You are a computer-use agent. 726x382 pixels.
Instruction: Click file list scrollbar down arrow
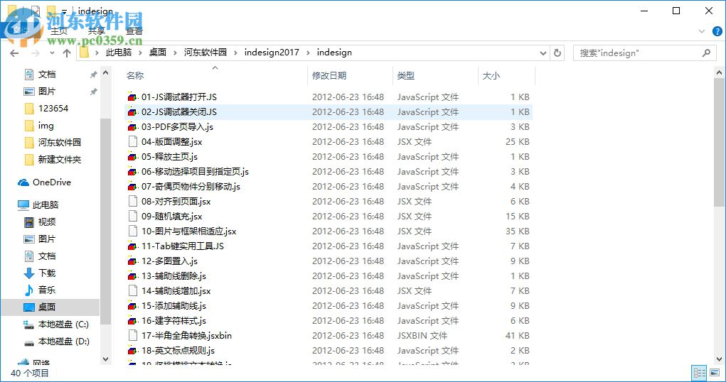(x=719, y=359)
